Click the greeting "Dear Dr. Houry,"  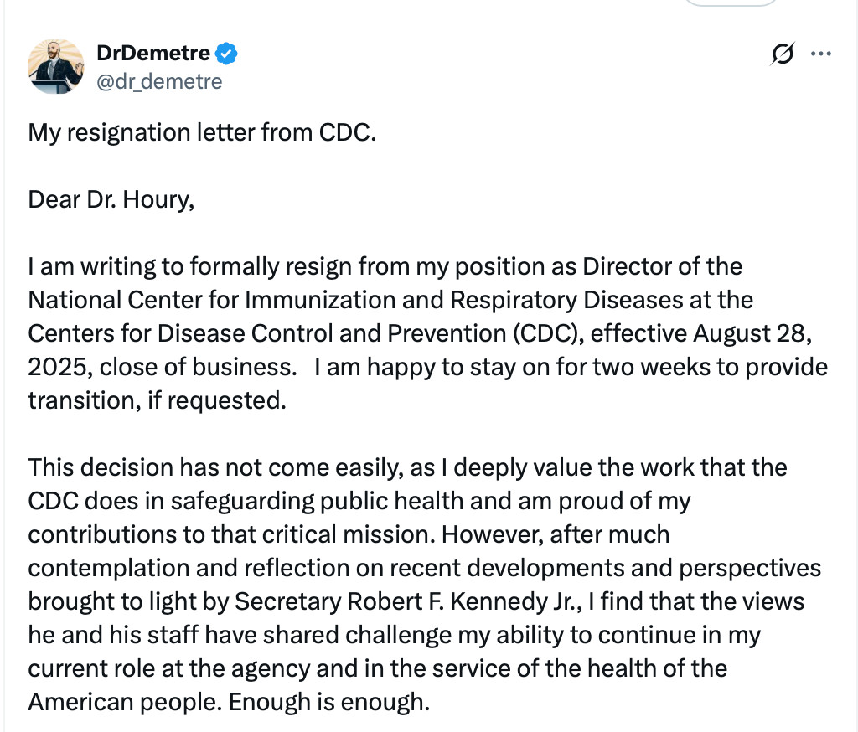click(x=111, y=199)
